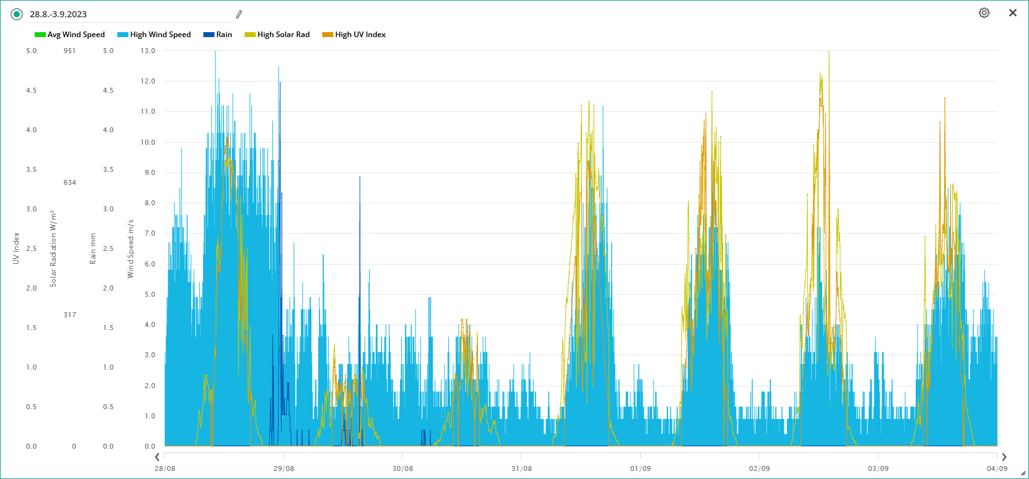The width and height of the screenshot is (1029, 479).
Task: Open chart settings gear icon
Action: pyautogui.click(x=984, y=13)
